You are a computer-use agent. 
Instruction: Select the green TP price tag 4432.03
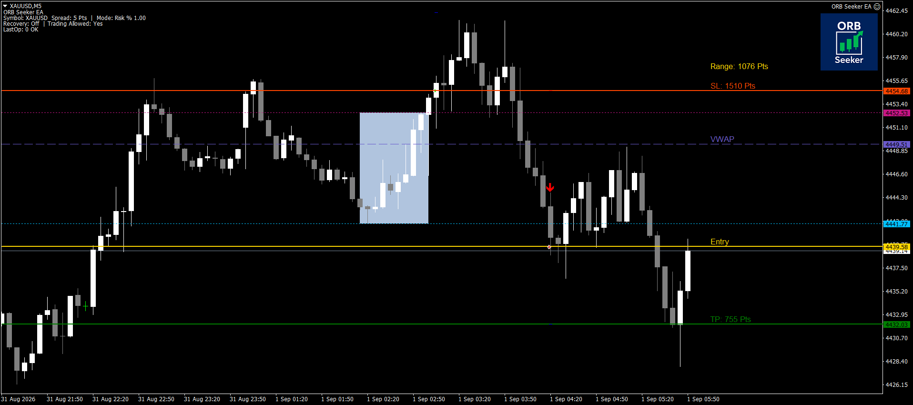click(x=897, y=324)
